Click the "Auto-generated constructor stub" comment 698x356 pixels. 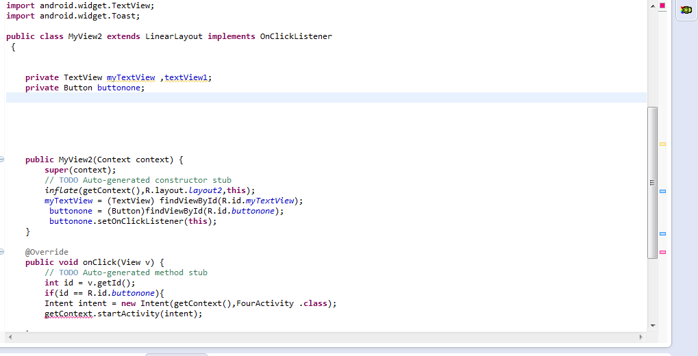point(157,180)
